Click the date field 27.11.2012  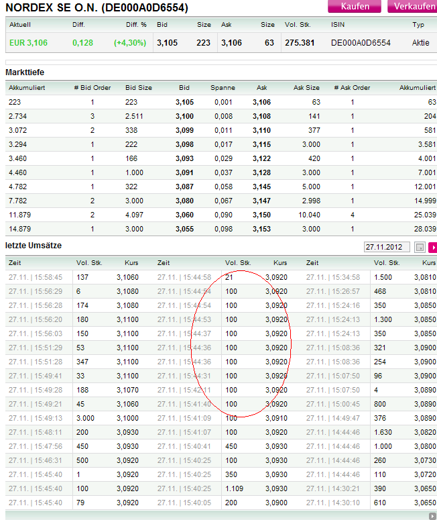[x=386, y=247]
